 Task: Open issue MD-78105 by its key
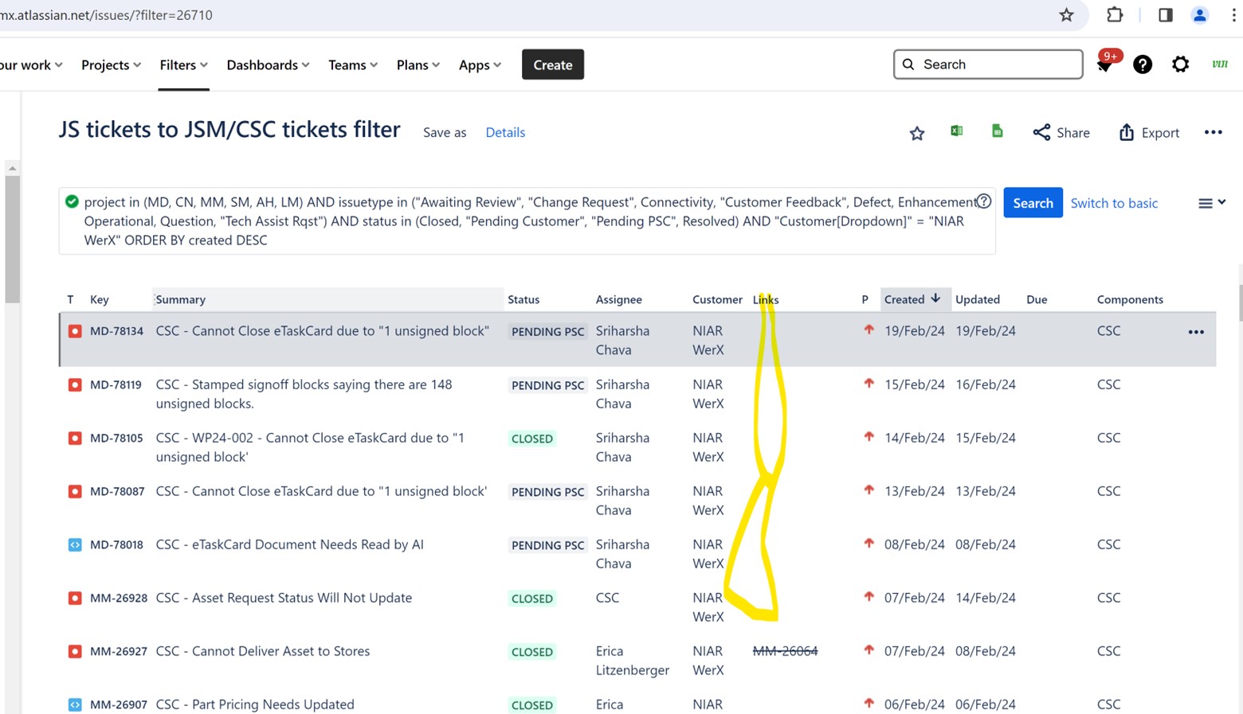(x=116, y=438)
